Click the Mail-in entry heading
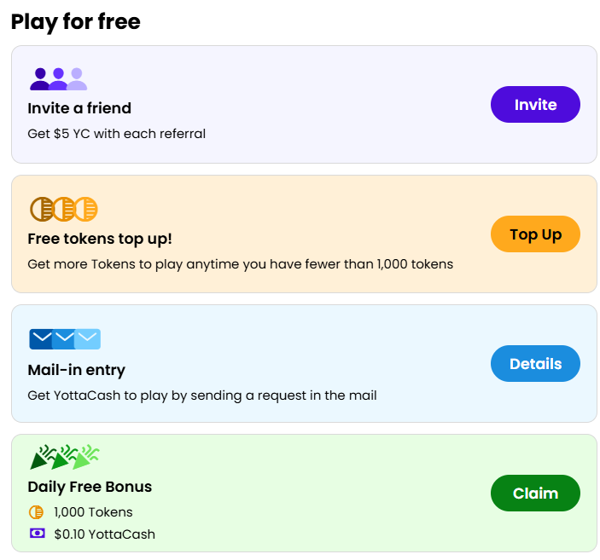600x560 pixels. click(76, 370)
